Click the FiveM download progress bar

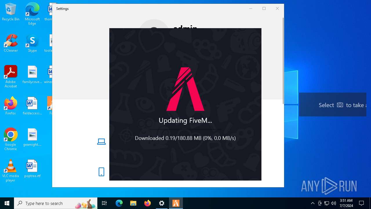click(185, 129)
